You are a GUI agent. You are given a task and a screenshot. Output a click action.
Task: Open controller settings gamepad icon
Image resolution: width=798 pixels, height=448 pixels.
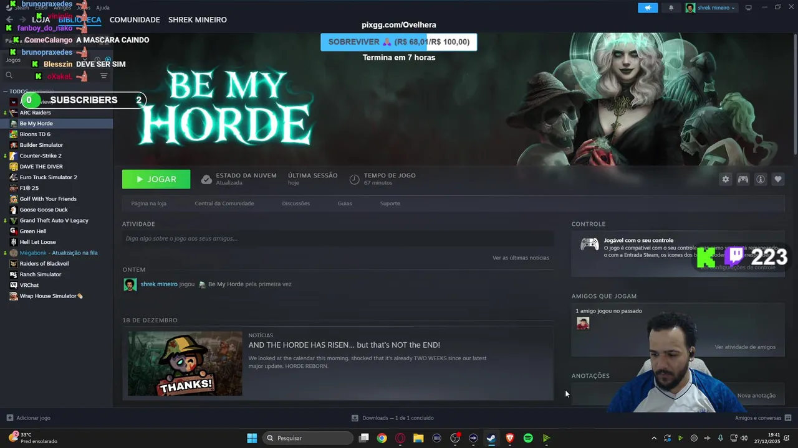pos(743,179)
